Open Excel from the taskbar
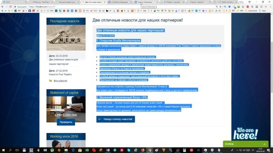 87,150
